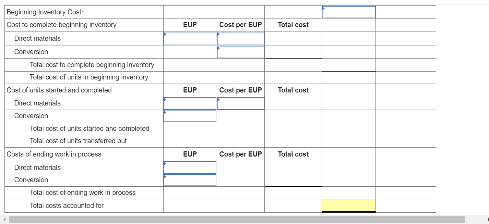The image size is (489, 224).
Task: Select the Conversion EUP box under ending work in process
Action: click(x=190, y=180)
